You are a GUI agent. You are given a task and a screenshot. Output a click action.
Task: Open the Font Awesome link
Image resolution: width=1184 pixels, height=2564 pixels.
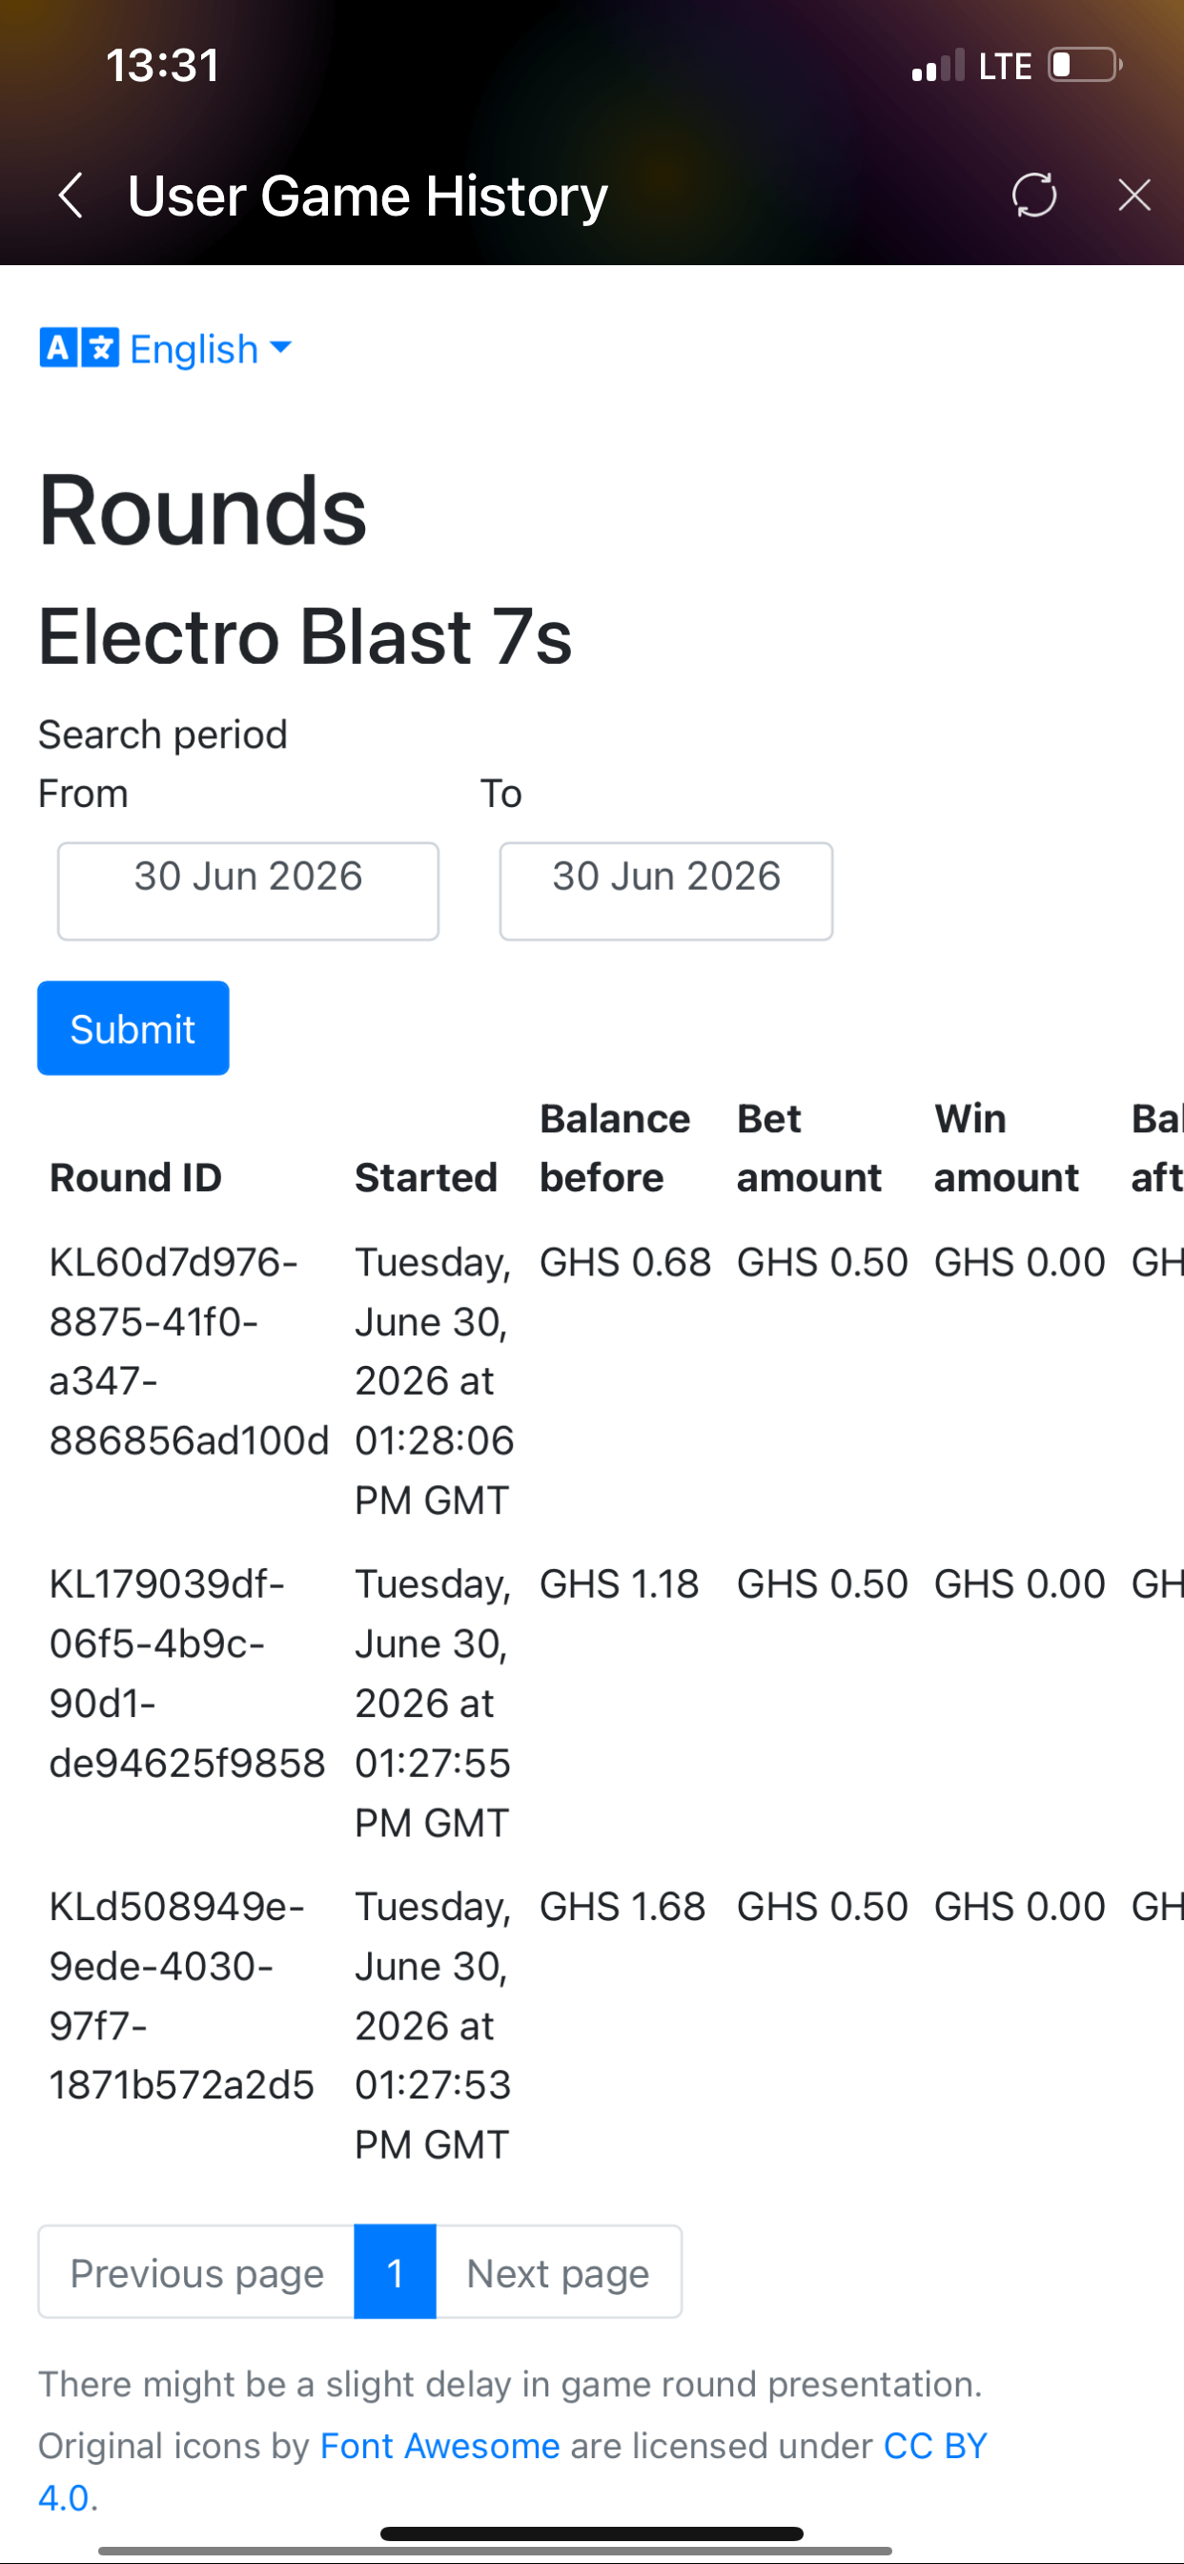(x=439, y=2446)
